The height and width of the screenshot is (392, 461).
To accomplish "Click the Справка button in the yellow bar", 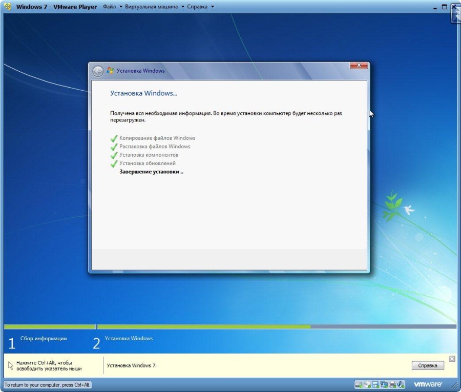I will point(428,365).
